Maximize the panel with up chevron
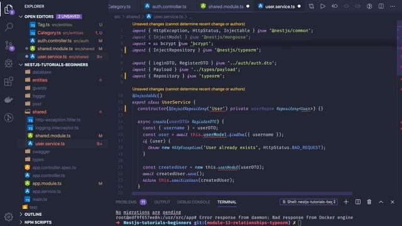 tap(381, 202)
